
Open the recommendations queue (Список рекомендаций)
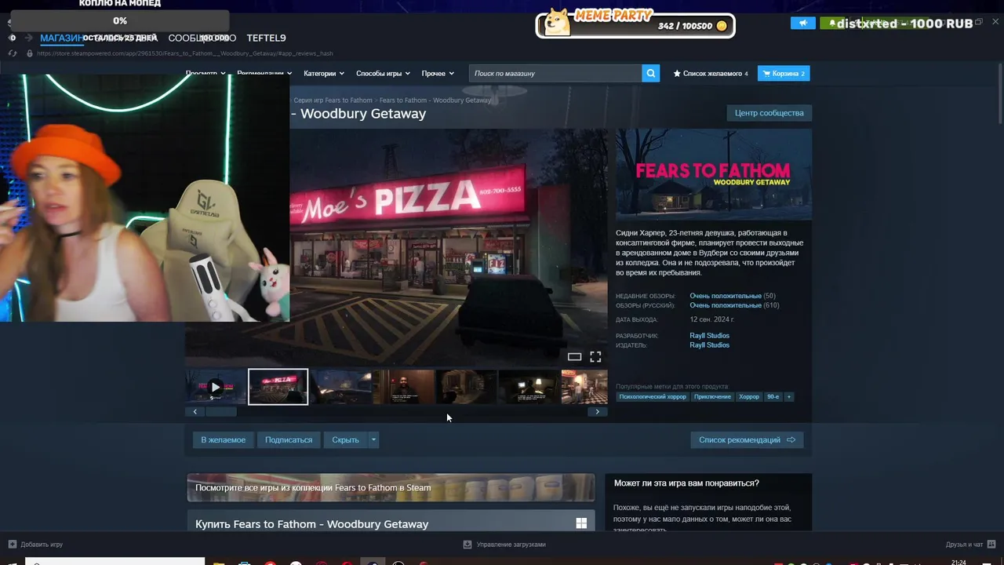coord(747,439)
